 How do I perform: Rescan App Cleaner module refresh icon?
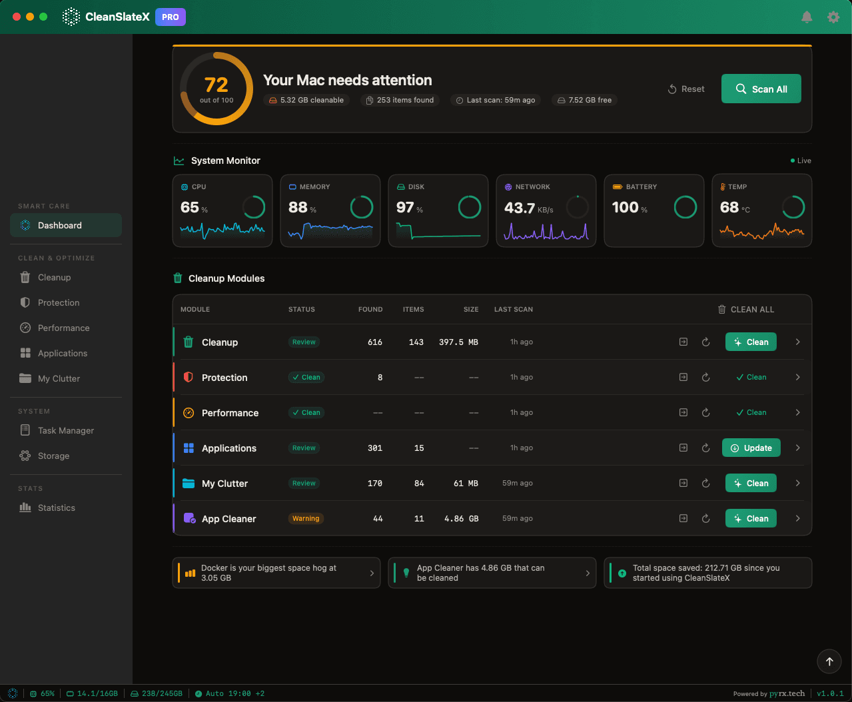pos(705,518)
